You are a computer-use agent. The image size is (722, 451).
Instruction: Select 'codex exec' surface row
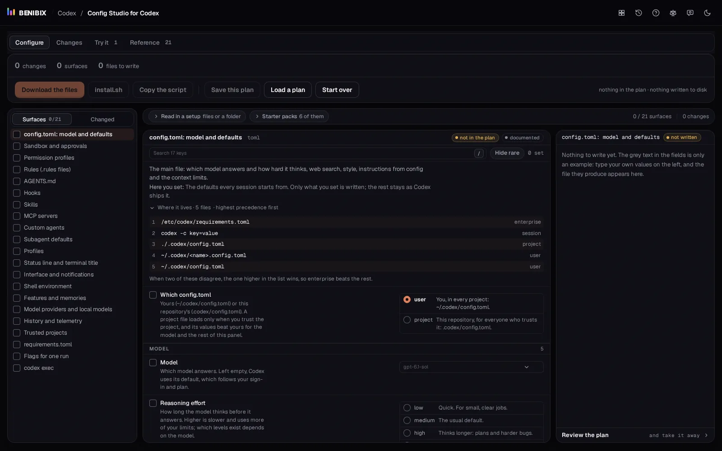[72, 368]
